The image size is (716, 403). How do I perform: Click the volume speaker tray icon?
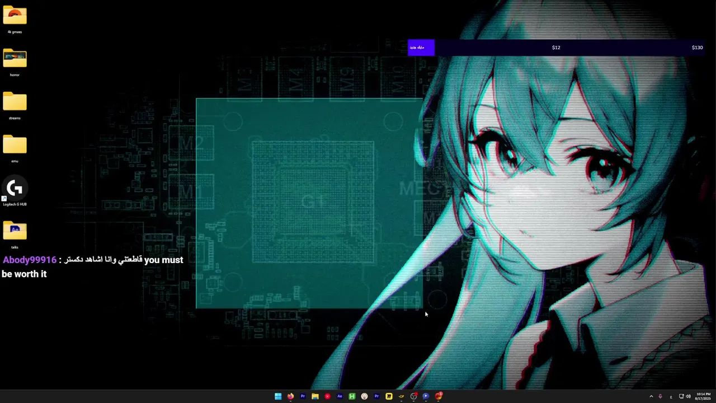[688, 396]
